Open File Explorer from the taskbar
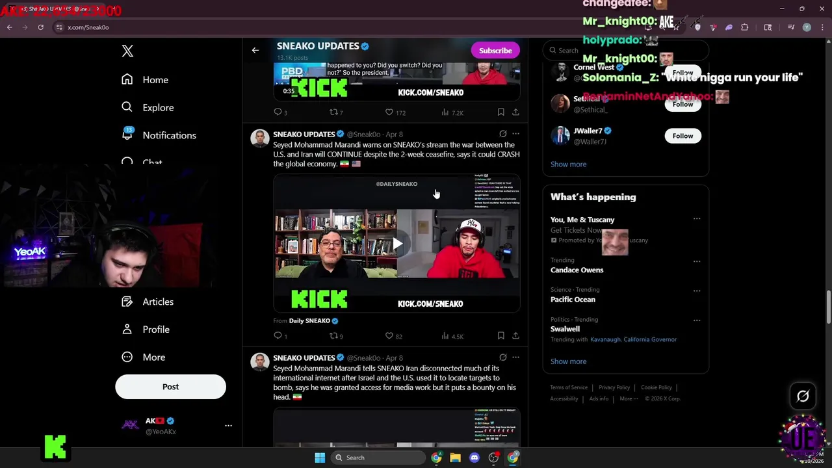This screenshot has width=832, height=468. pos(455,458)
